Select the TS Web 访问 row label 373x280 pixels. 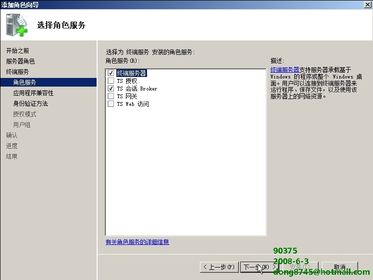[133, 104]
